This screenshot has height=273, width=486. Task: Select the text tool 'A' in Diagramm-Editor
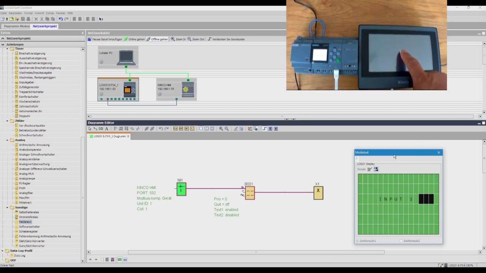coord(106,129)
